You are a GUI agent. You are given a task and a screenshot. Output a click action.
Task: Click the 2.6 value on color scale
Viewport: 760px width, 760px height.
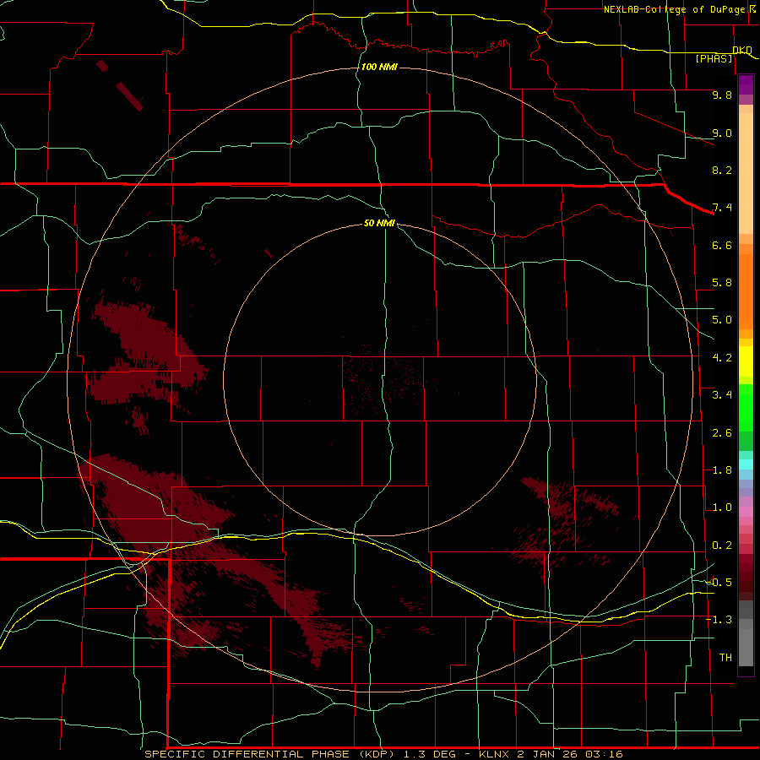[x=722, y=433]
